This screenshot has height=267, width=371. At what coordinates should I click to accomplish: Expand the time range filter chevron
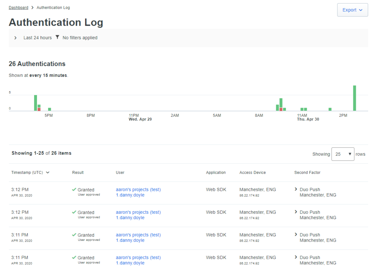(x=15, y=38)
